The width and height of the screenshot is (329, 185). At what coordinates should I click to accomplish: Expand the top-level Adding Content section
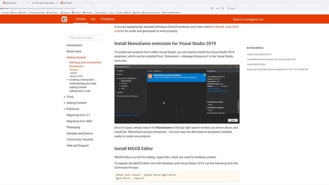pyautogui.click(x=64, y=103)
